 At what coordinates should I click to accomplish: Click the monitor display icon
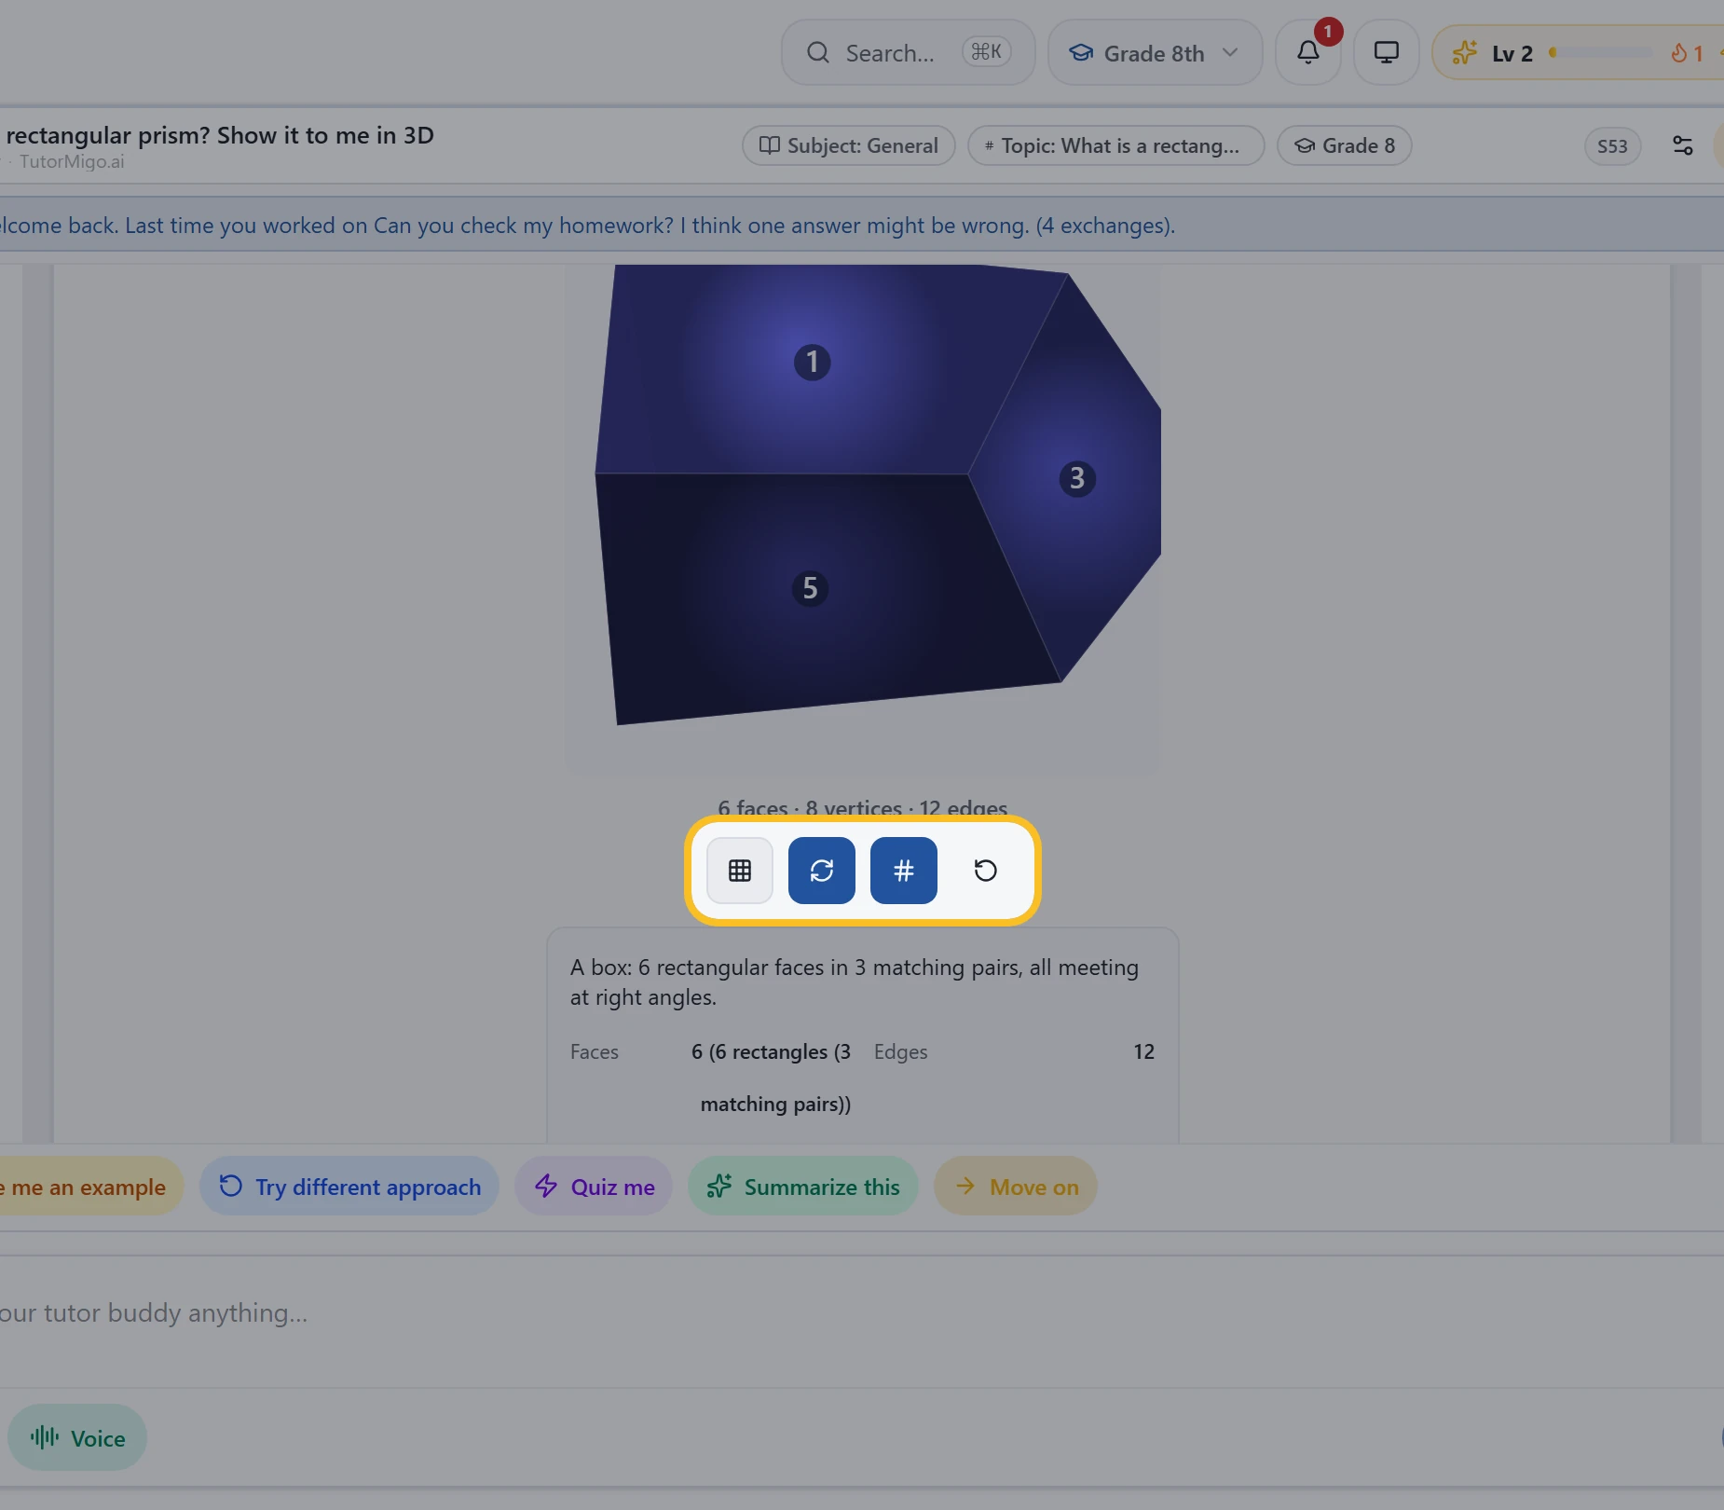(x=1387, y=53)
